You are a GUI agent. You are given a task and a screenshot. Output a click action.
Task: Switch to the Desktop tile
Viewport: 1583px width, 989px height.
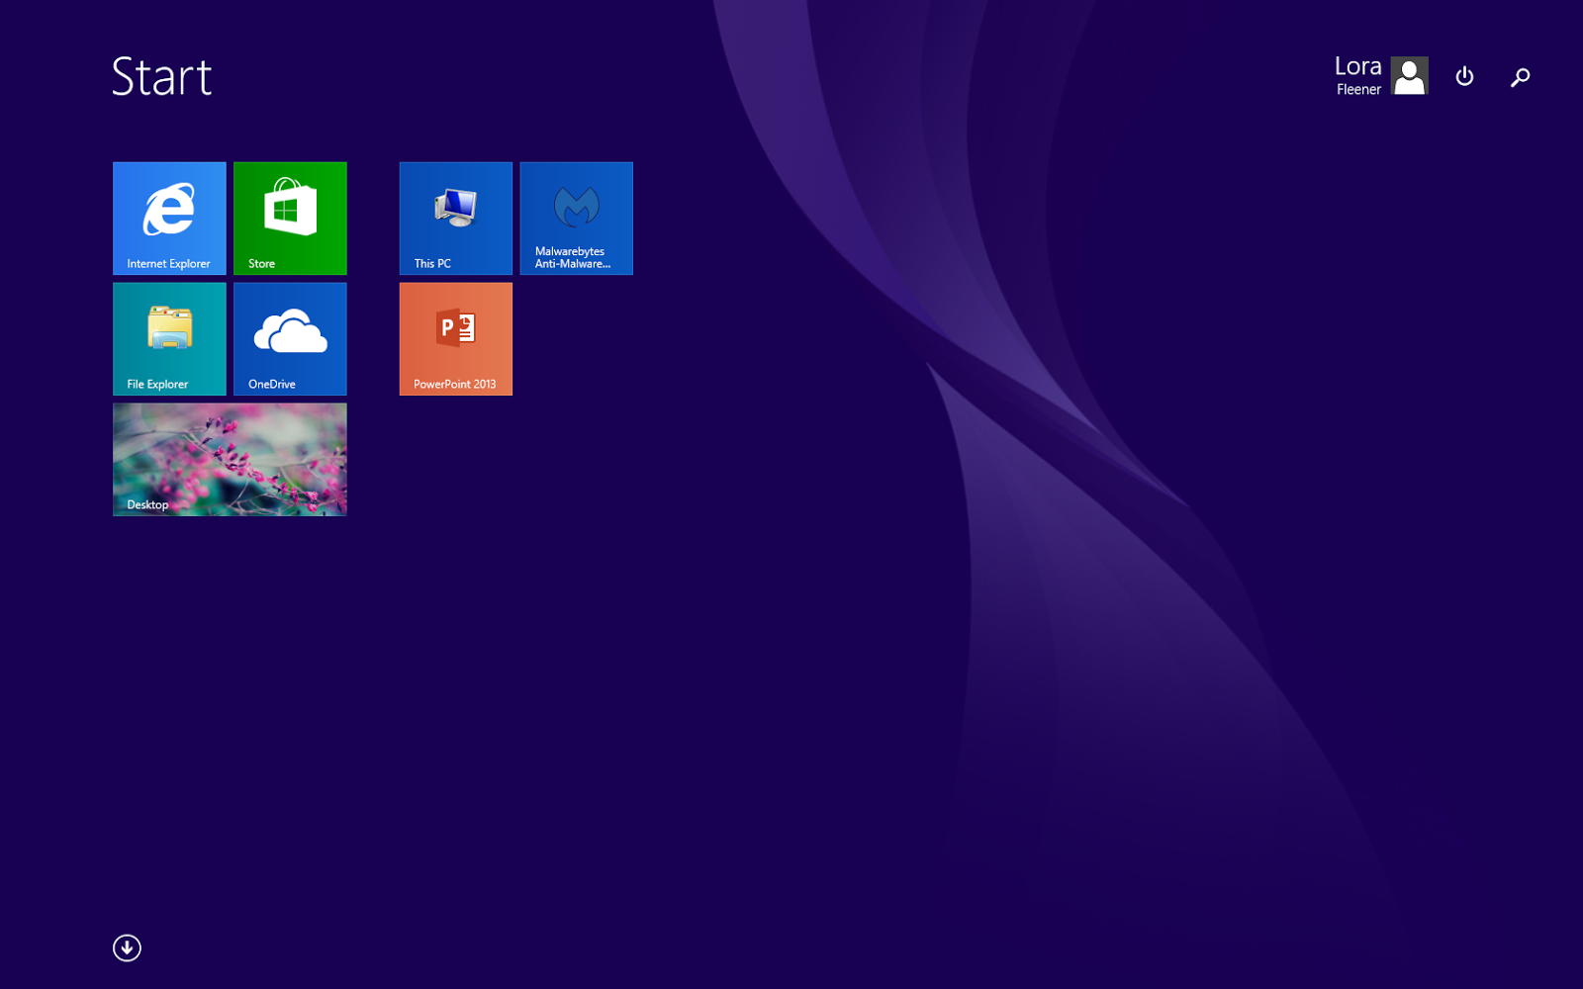(x=230, y=459)
